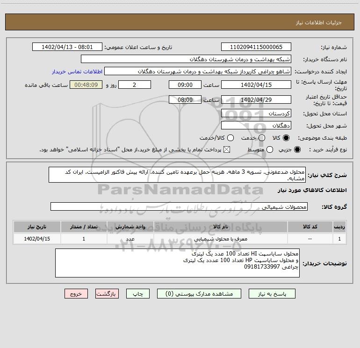This screenshot has width=360, height=348.
Task: Select the کالا radio button
Action: 286,138
